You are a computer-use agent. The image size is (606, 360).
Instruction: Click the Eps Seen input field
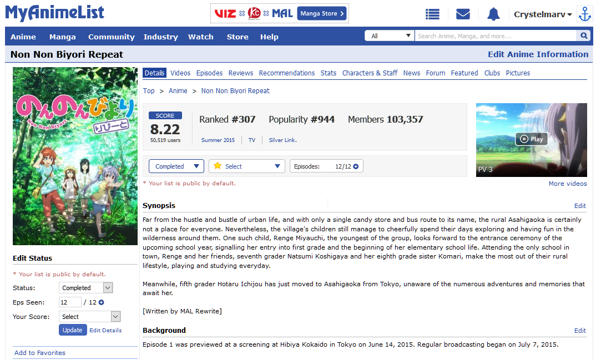click(x=70, y=302)
